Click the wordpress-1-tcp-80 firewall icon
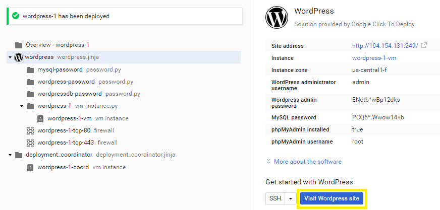 pyautogui.click(x=30, y=130)
